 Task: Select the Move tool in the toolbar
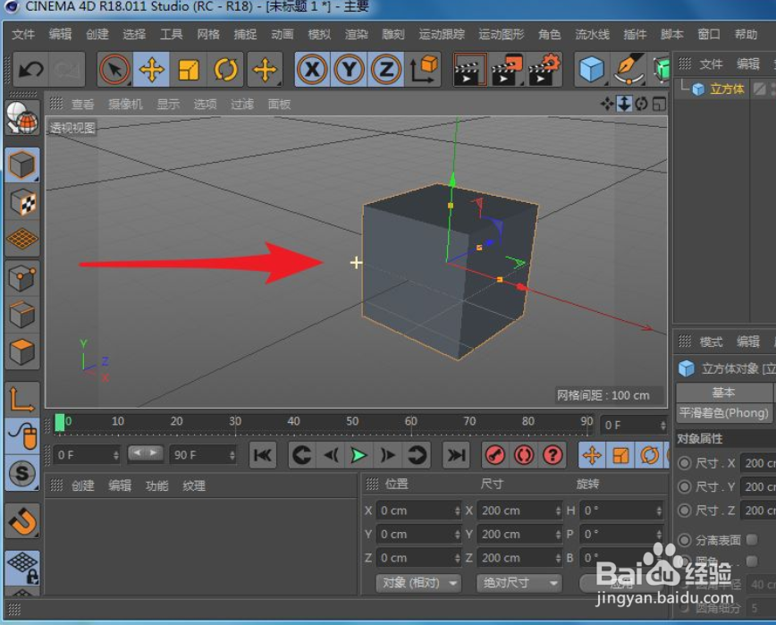pos(152,69)
